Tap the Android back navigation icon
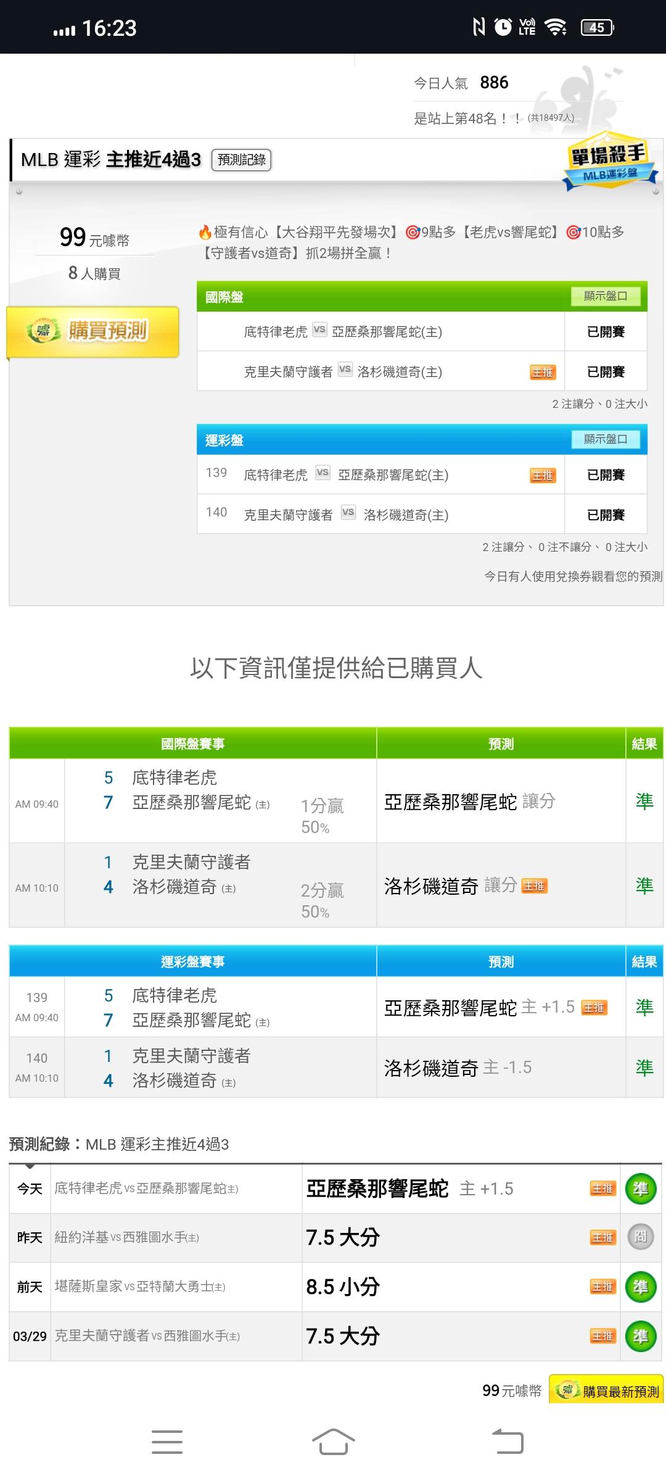This screenshot has height=1481, width=666. 508,1442
